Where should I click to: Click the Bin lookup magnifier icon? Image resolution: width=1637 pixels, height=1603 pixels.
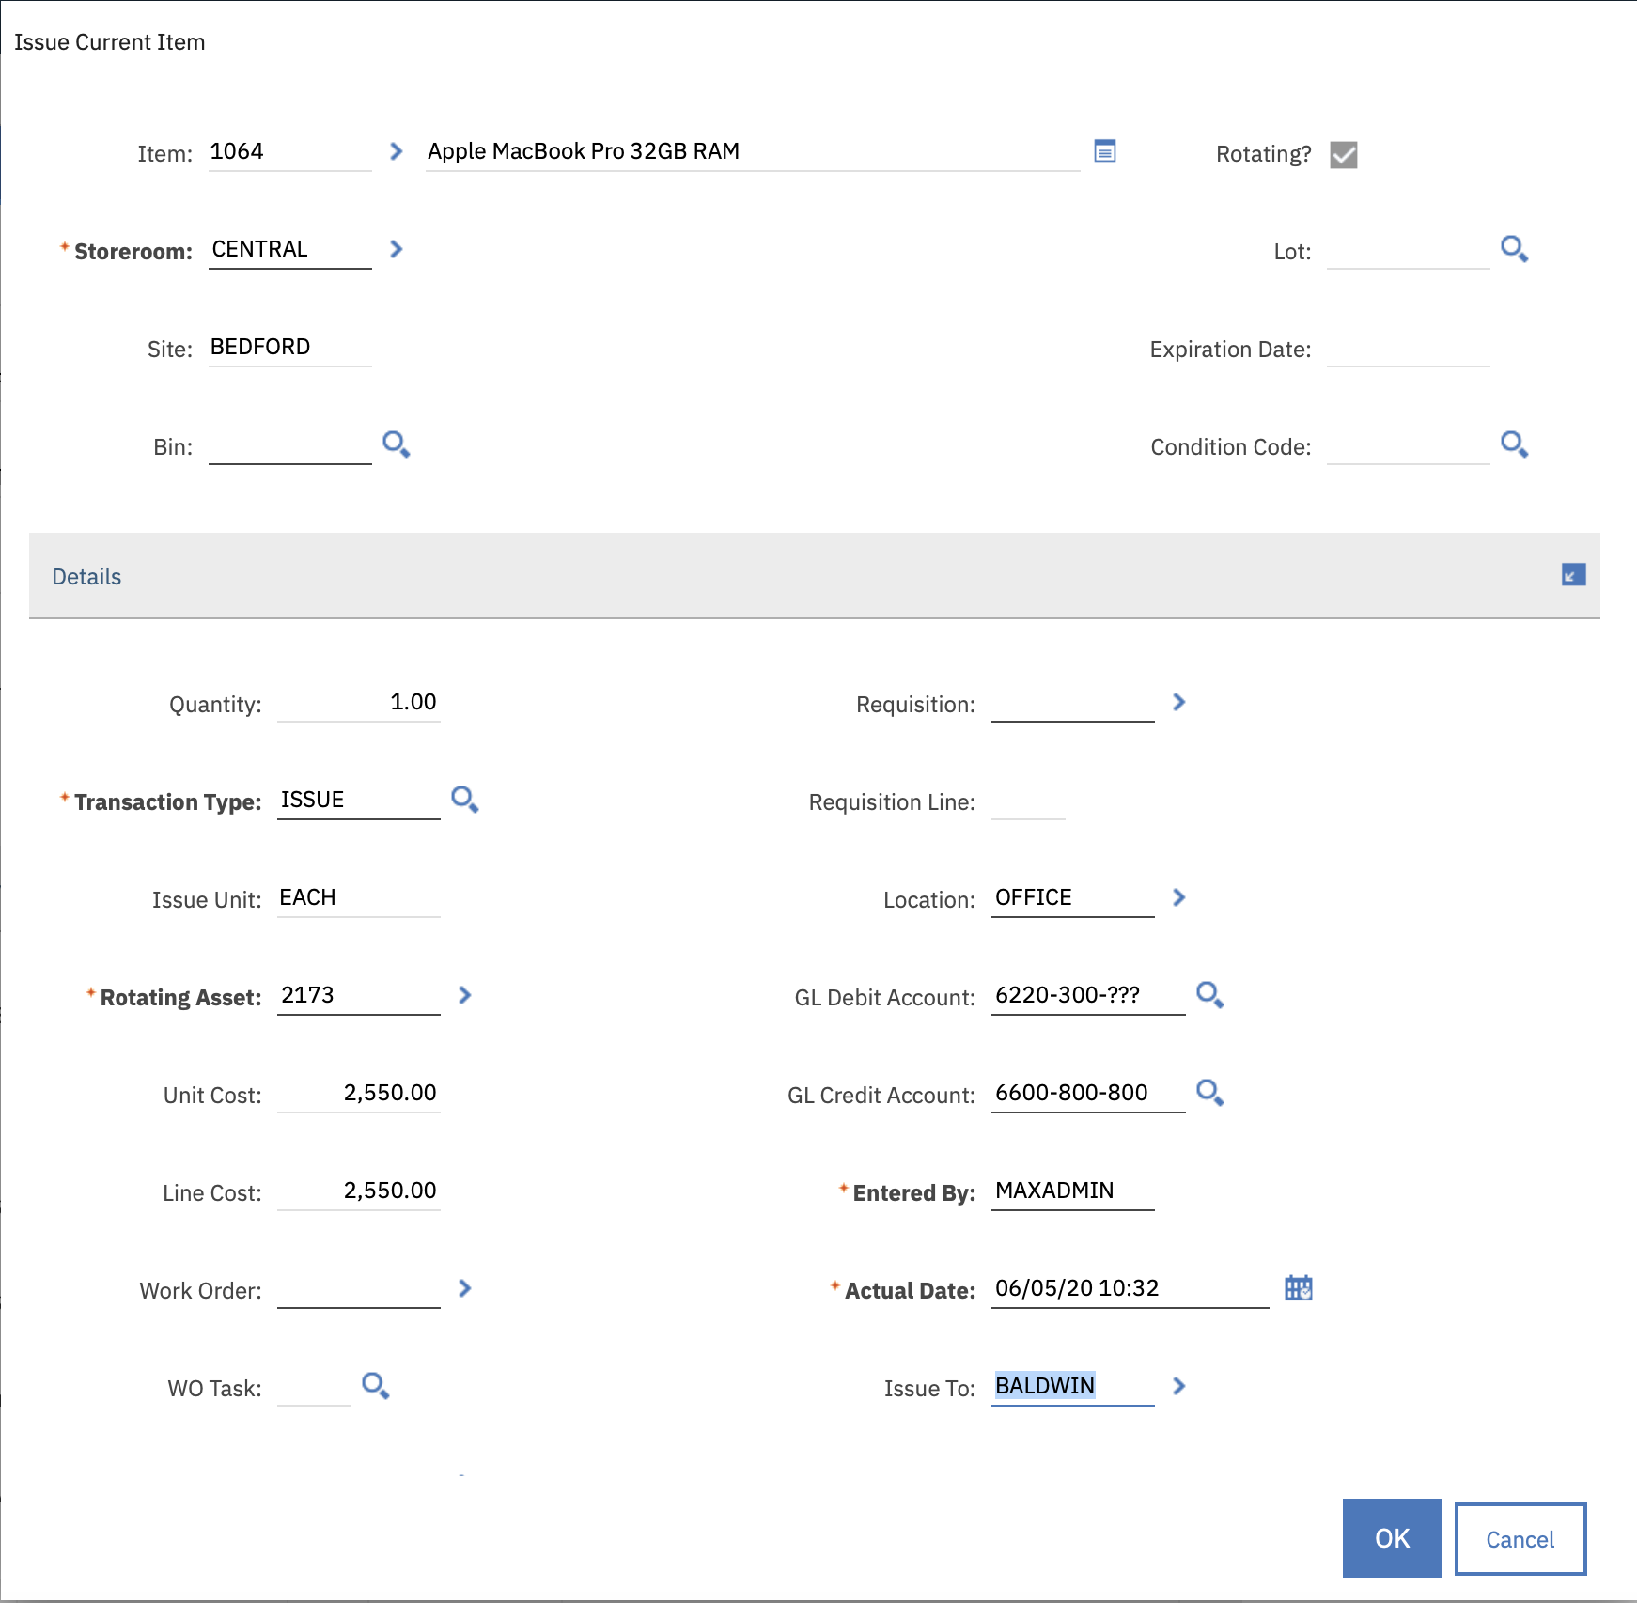[396, 444]
